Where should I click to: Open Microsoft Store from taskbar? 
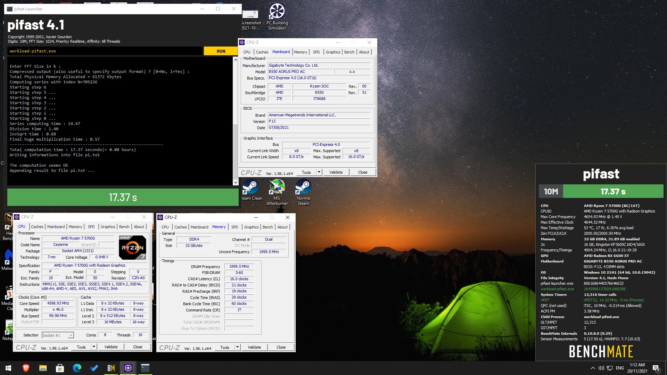pyautogui.click(x=60, y=368)
